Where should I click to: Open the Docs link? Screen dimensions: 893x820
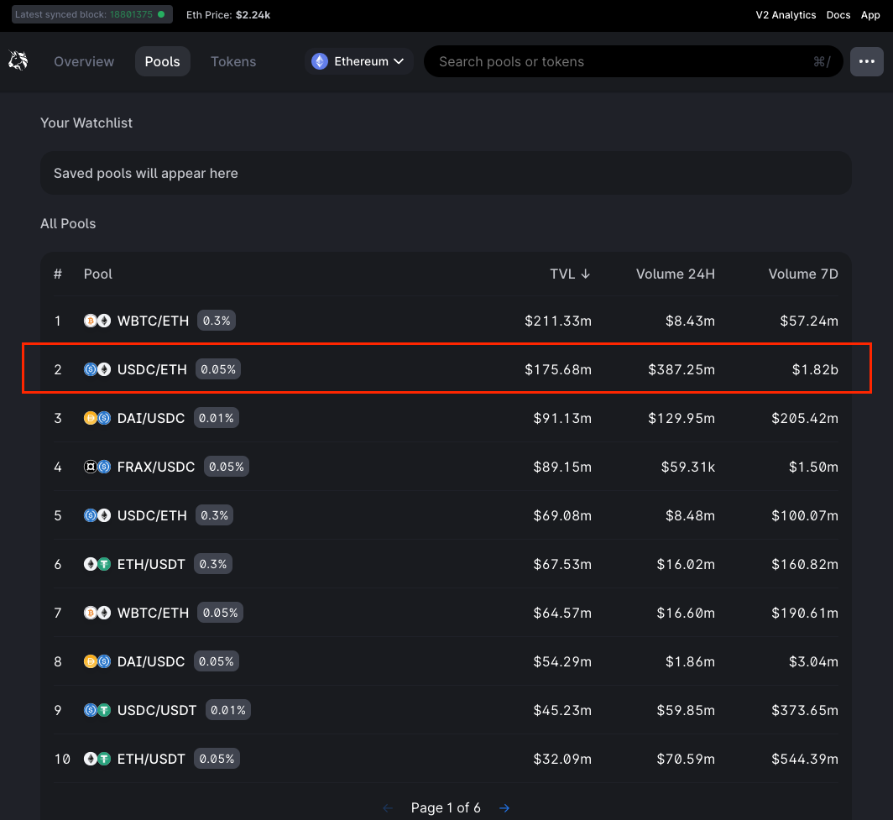pyautogui.click(x=838, y=15)
